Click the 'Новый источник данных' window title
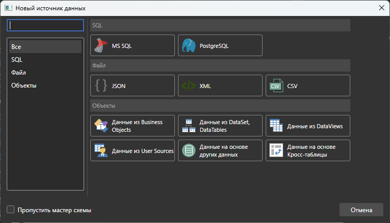Screen dimensions: 390x223 pyautogui.click(x=51, y=8)
